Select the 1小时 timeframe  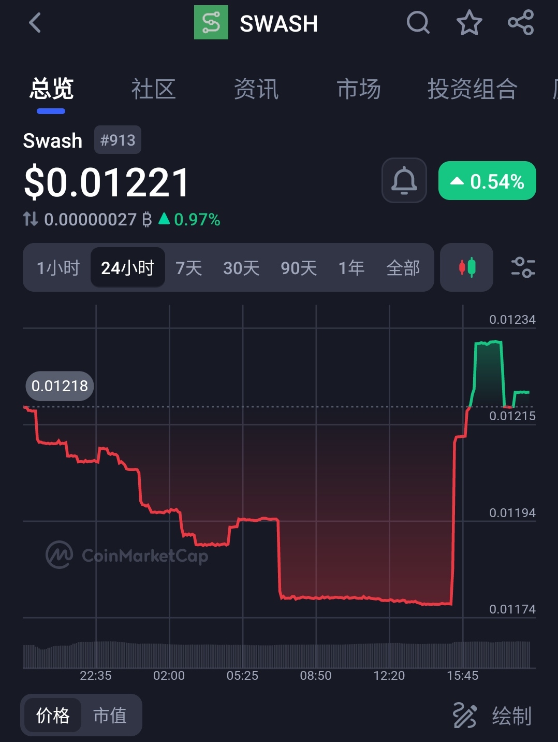coord(58,268)
